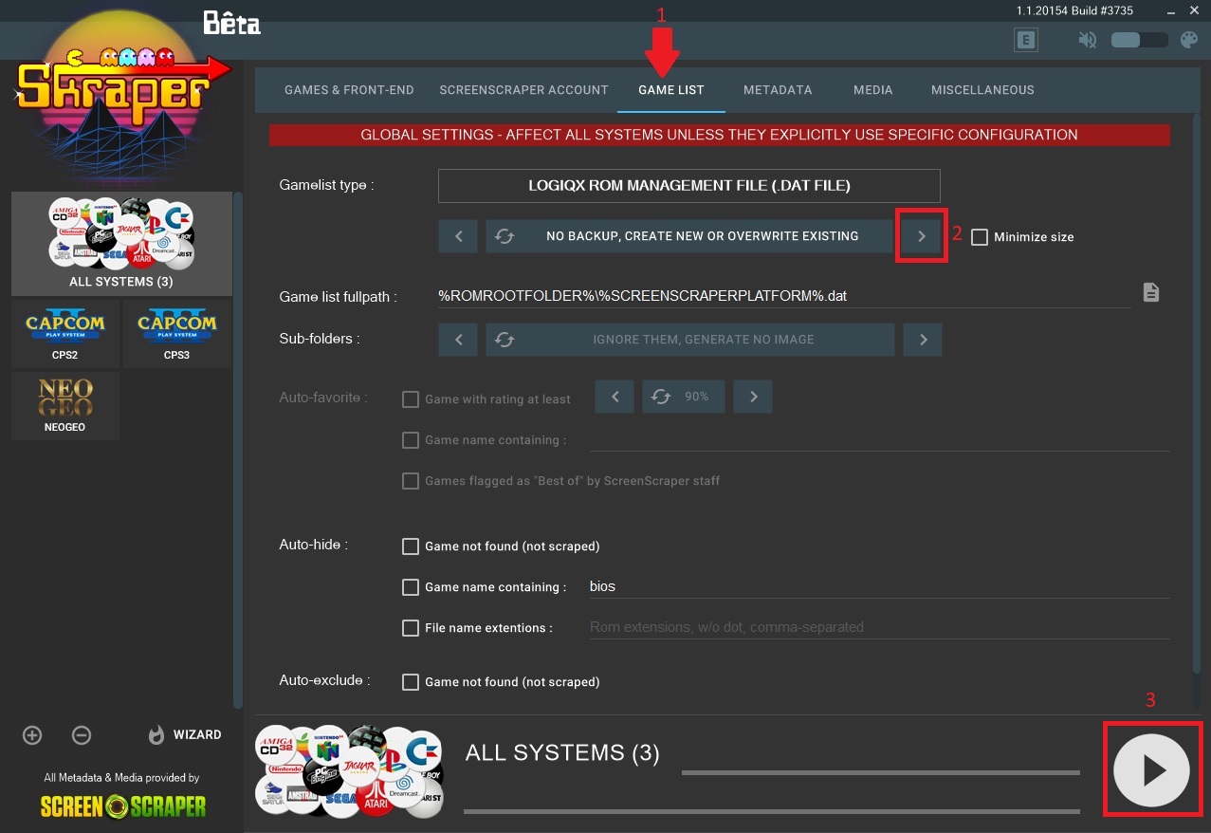Click the volume slider in top bar
The image size is (1211, 833).
coord(1139,40)
